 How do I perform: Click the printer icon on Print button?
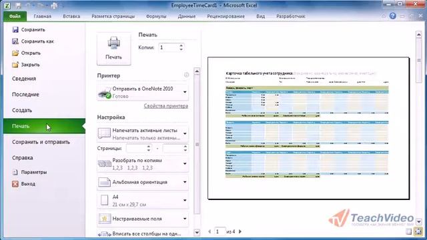coord(114,43)
